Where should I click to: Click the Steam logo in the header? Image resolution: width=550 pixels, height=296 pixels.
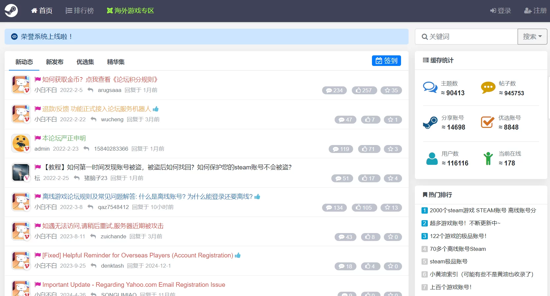click(11, 11)
